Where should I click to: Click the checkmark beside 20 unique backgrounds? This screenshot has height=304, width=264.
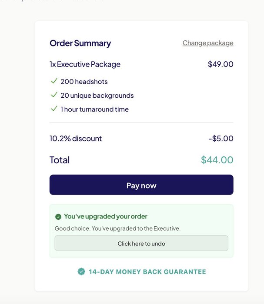(54, 95)
